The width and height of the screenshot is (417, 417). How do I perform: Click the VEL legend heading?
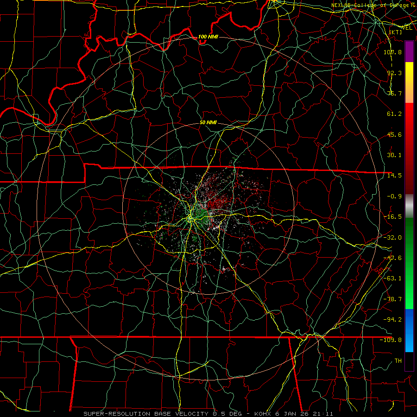pyautogui.click(x=407, y=28)
